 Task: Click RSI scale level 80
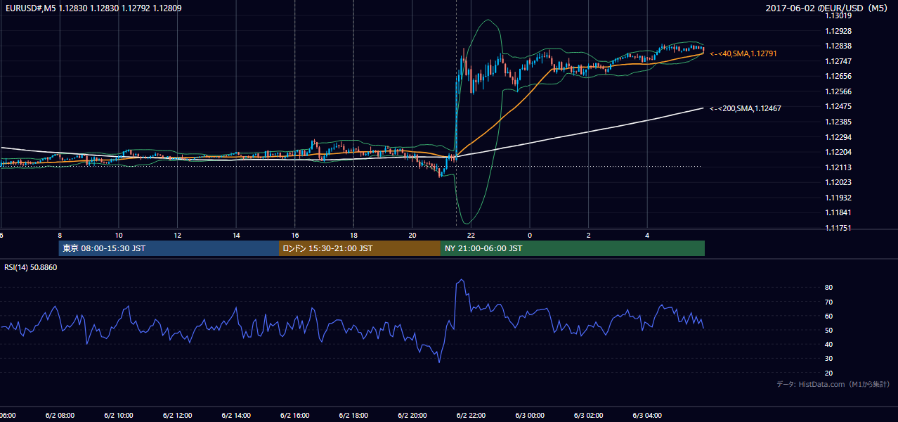pyautogui.click(x=828, y=288)
